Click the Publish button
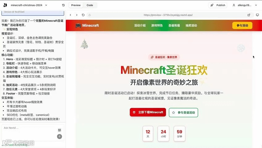 pyautogui.click(x=218, y=5)
